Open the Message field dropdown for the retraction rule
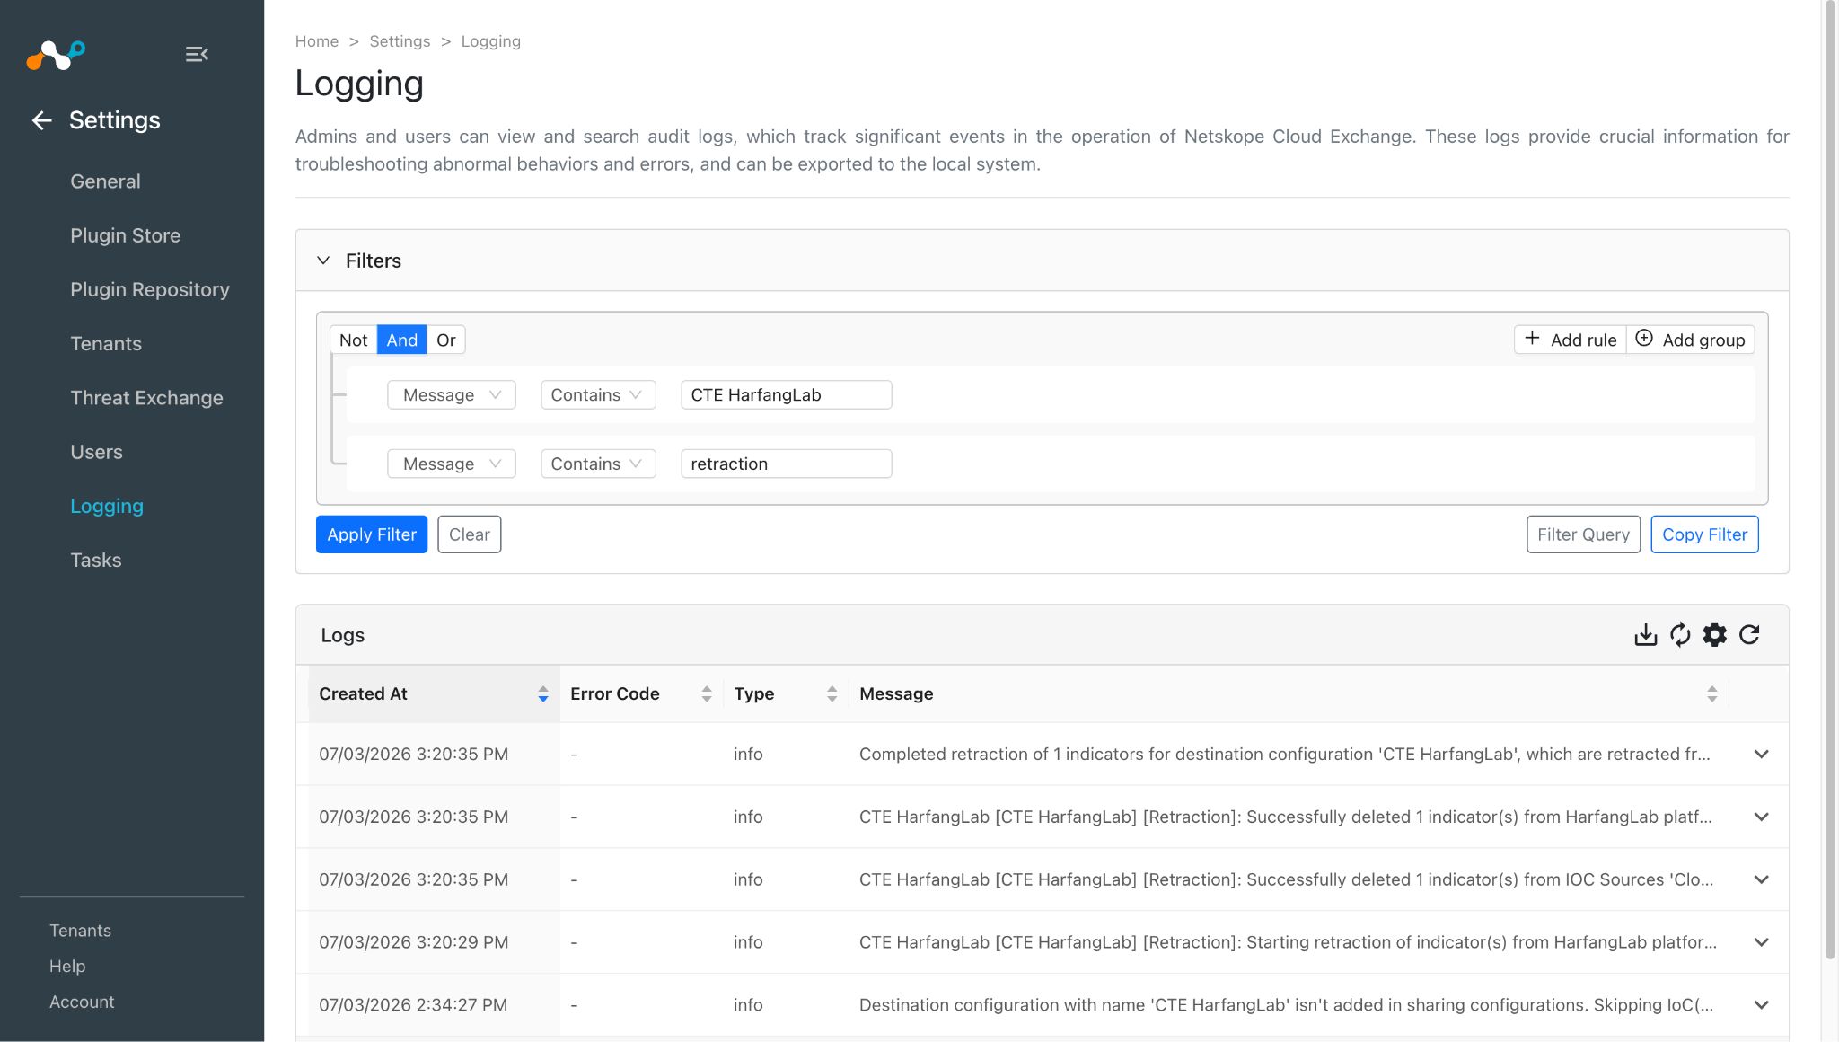Viewport: 1839px width, 1042px height. click(452, 464)
